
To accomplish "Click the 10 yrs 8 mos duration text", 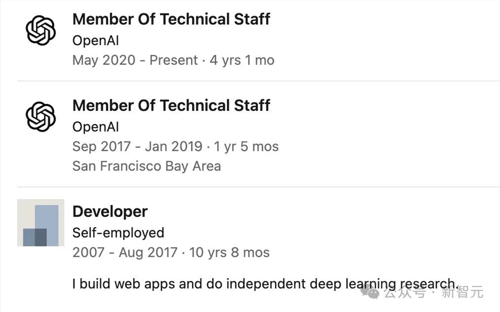I will pyautogui.click(x=229, y=253).
